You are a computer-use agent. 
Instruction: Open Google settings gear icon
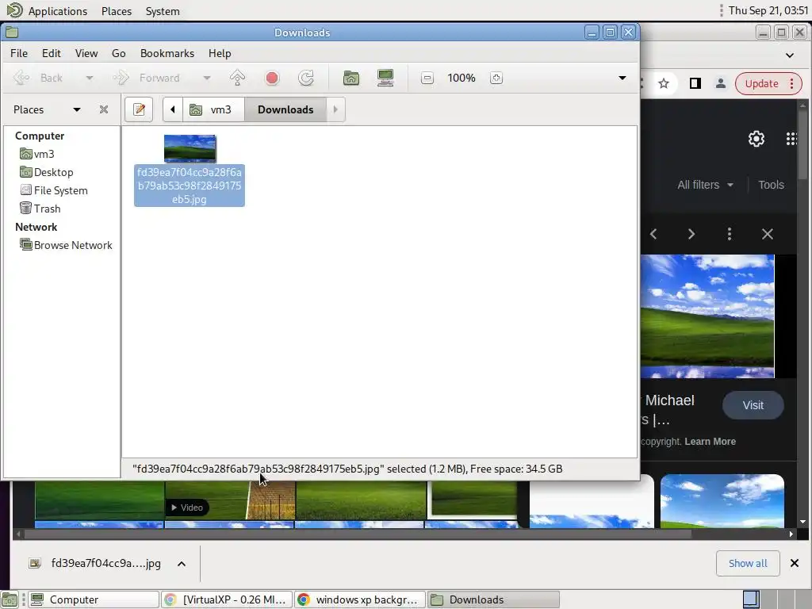pyautogui.click(x=756, y=139)
